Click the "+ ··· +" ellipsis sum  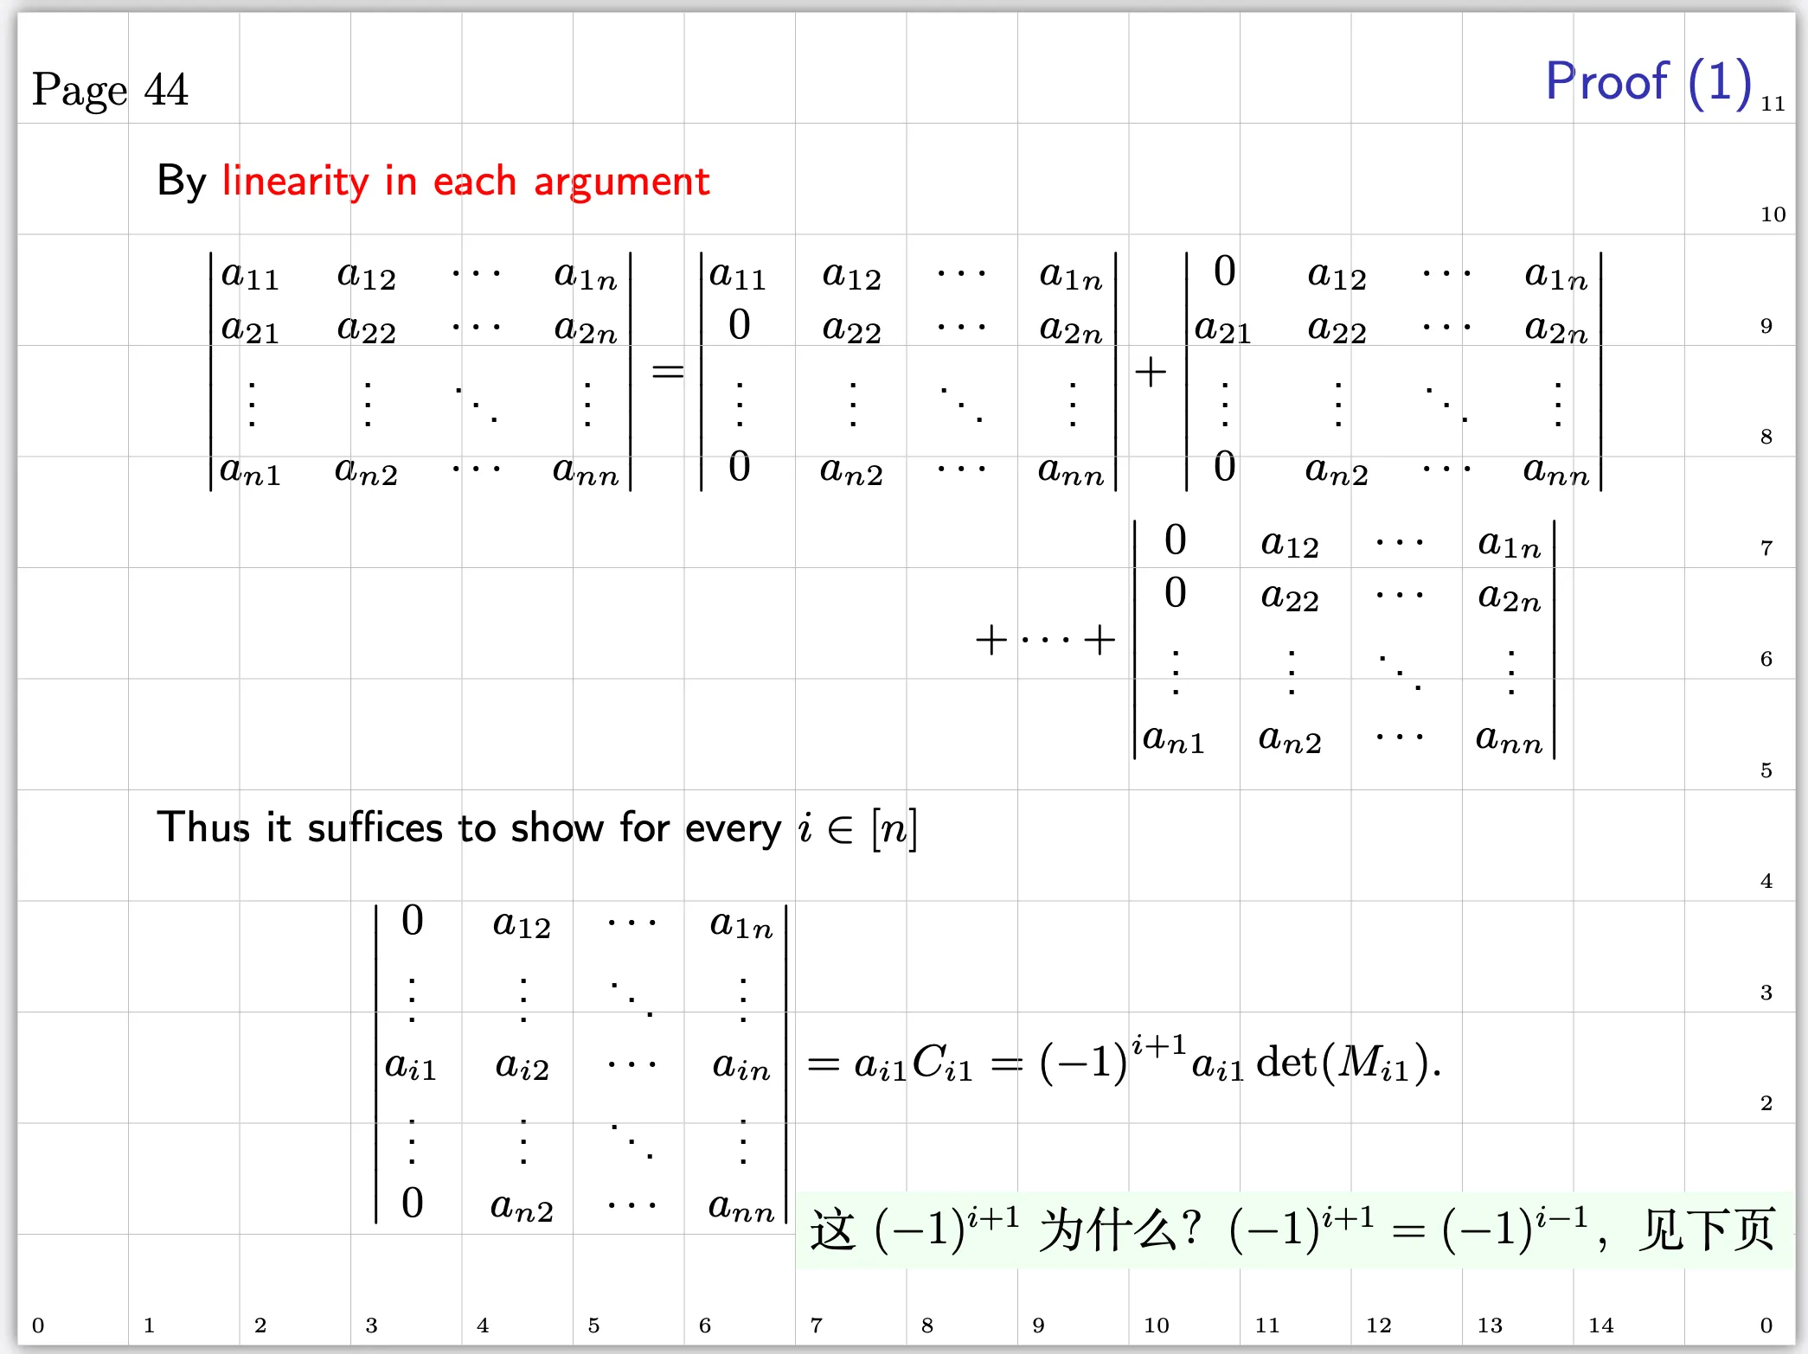(1045, 641)
